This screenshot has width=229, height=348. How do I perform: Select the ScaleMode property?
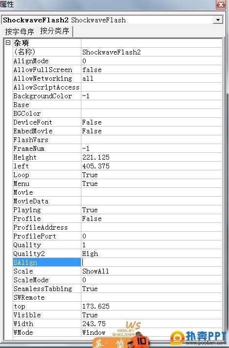(x=47, y=280)
